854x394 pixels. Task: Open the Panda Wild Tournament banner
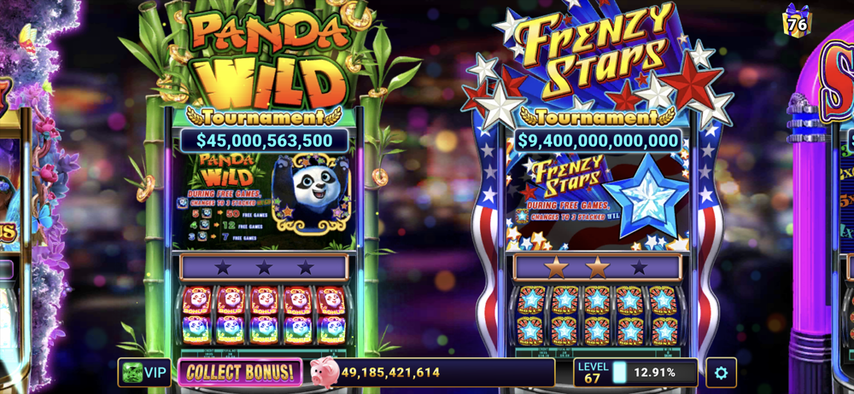click(264, 116)
